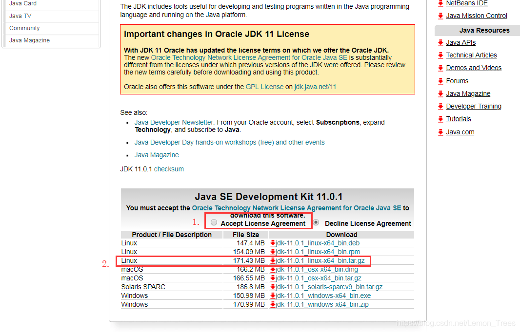Open license agreement link in yellow notice box

pyautogui.click(x=249, y=57)
